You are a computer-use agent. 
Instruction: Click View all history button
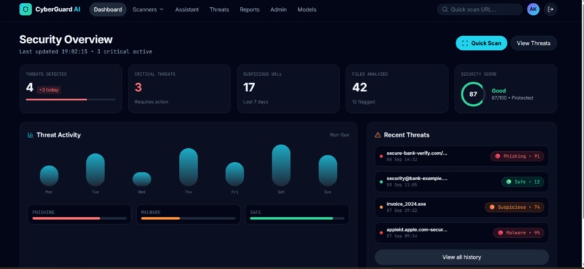pos(462,257)
